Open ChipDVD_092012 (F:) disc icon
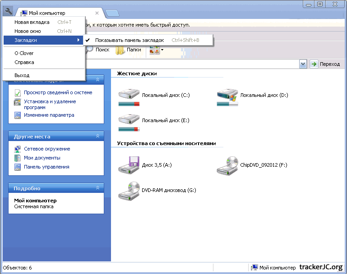 (x=227, y=165)
